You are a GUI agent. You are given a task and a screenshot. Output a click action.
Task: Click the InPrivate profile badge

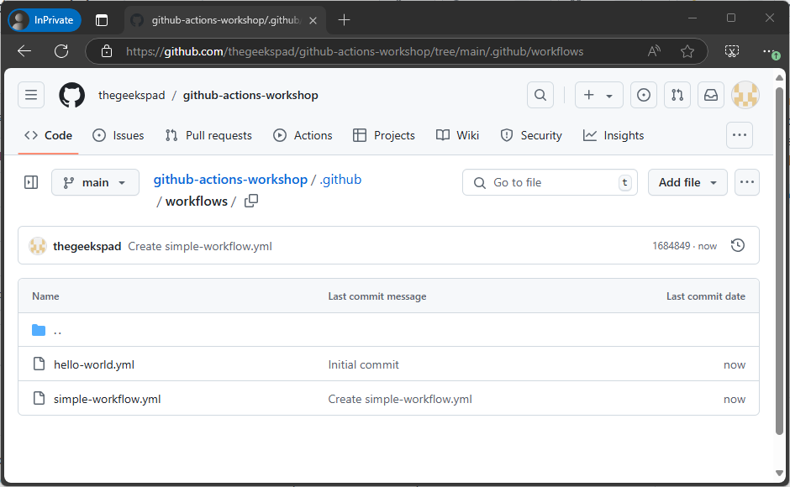pyautogui.click(x=45, y=20)
